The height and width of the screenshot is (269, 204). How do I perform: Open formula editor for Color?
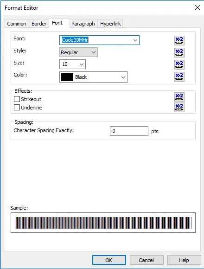179,77
